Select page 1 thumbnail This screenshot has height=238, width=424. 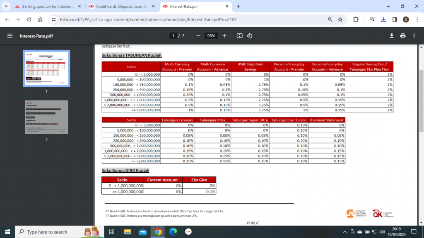(46, 69)
